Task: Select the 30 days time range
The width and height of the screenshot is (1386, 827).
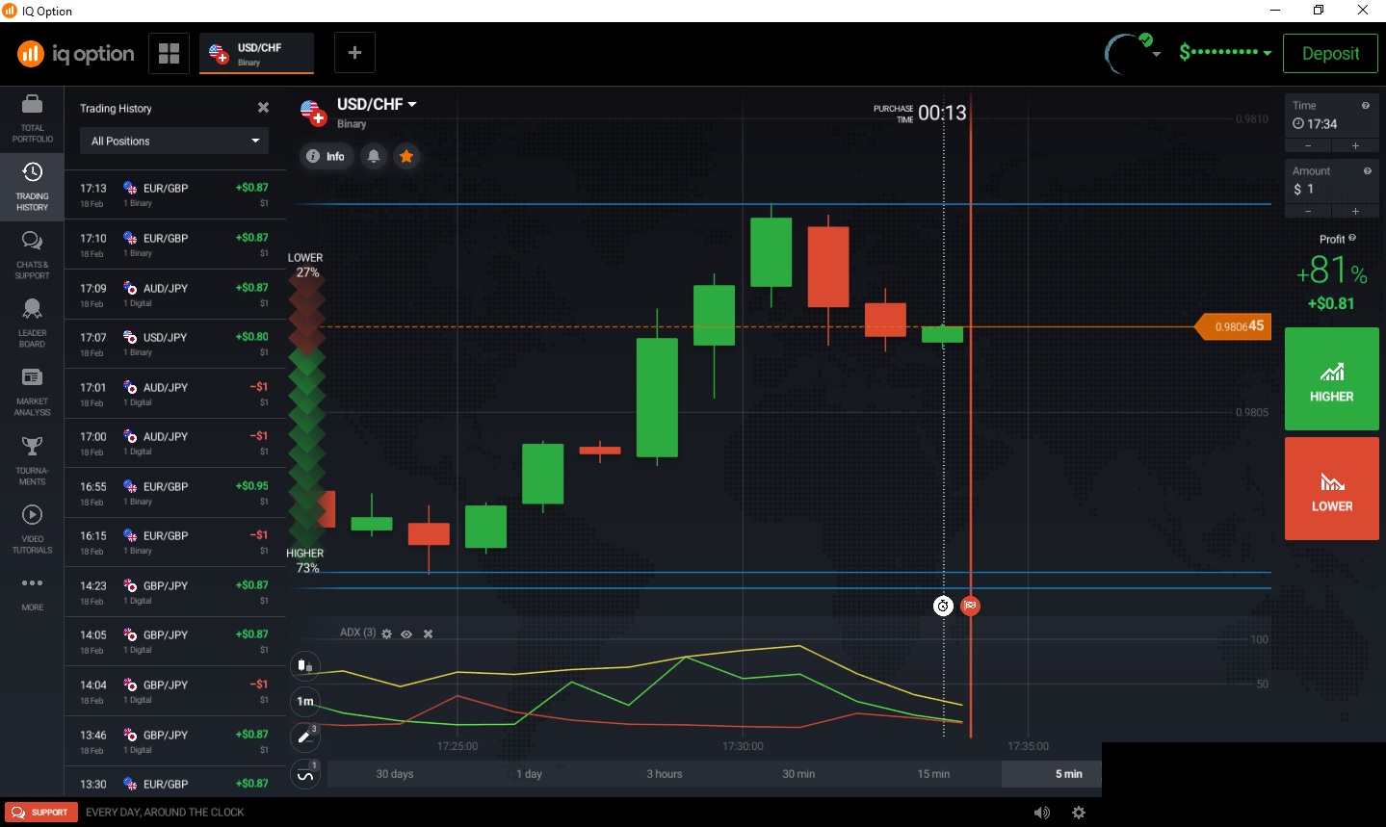Action: click(x=395, y=774)
